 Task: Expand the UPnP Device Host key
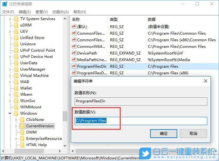click(10, 57)
